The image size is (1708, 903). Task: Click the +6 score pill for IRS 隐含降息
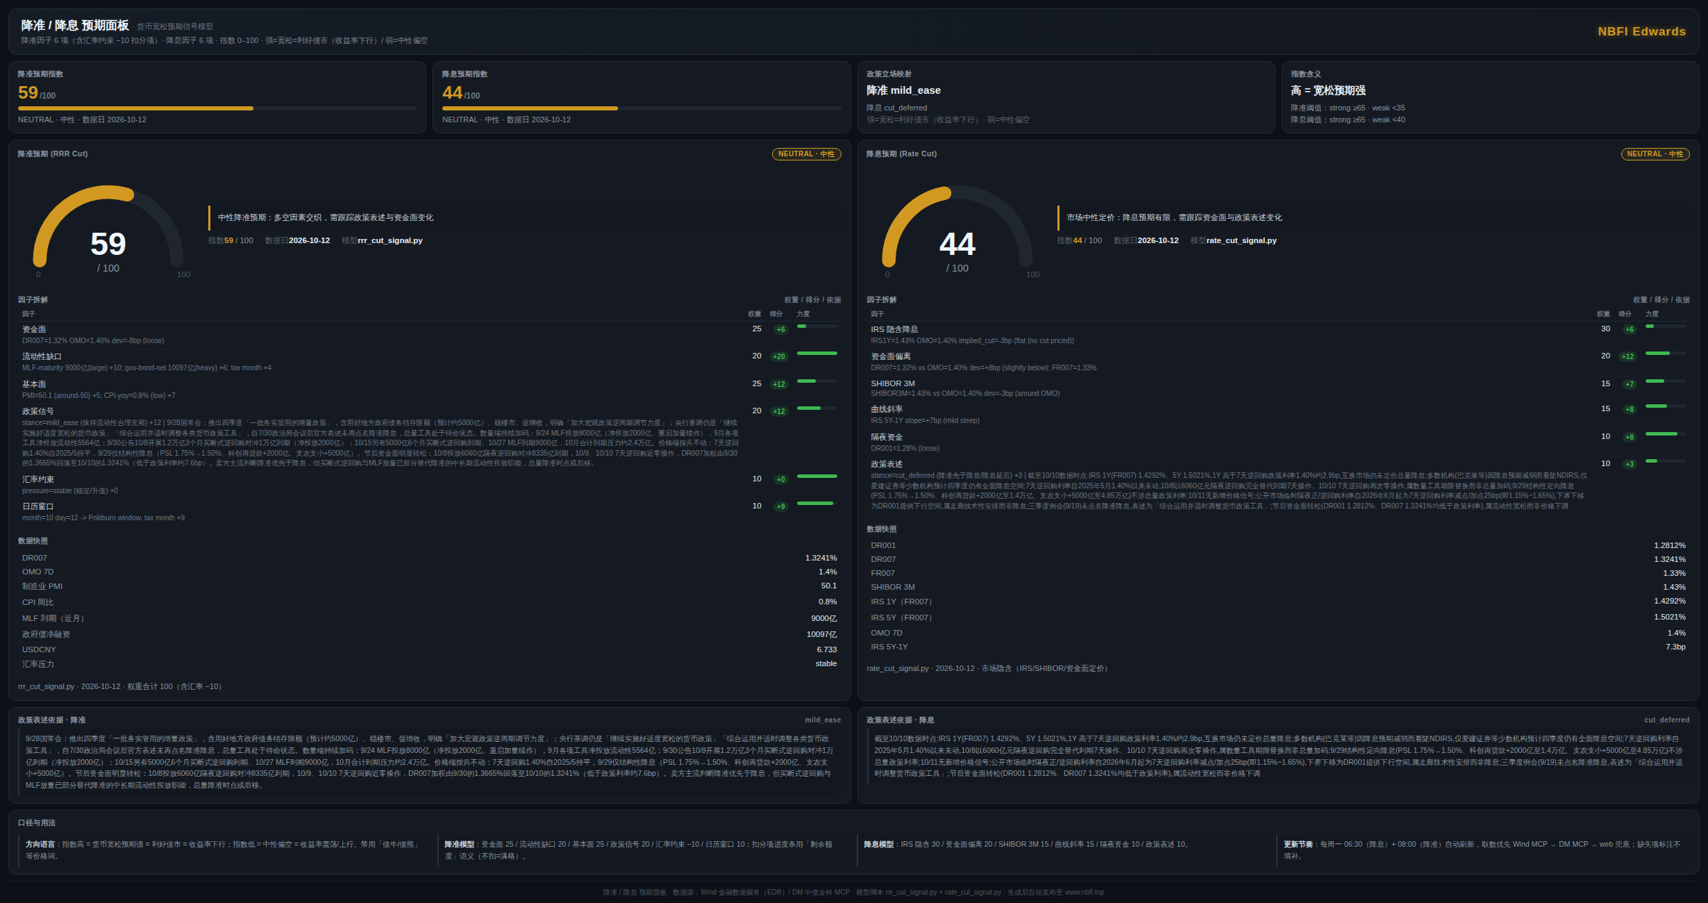click(1629, 329)
